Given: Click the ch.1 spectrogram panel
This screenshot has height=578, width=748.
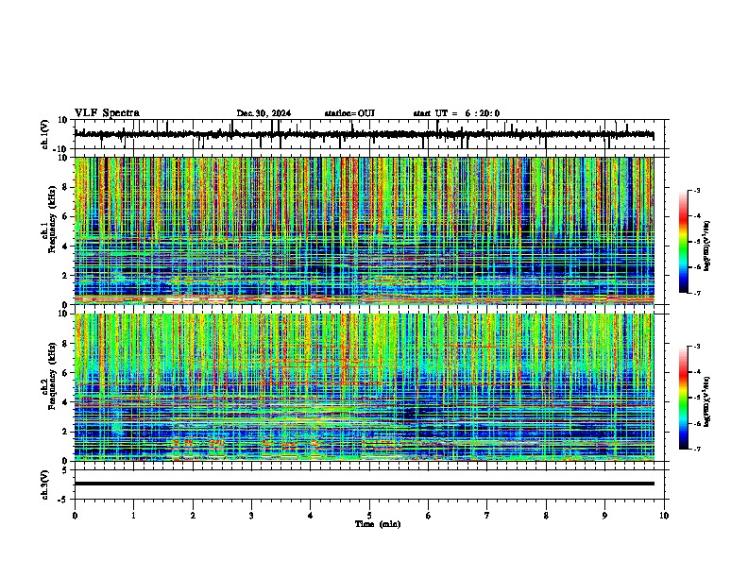Looking at the screenshot, I should [365, 230].
